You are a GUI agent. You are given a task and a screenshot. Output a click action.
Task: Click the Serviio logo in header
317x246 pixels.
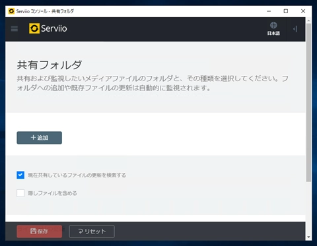[48, 28]
